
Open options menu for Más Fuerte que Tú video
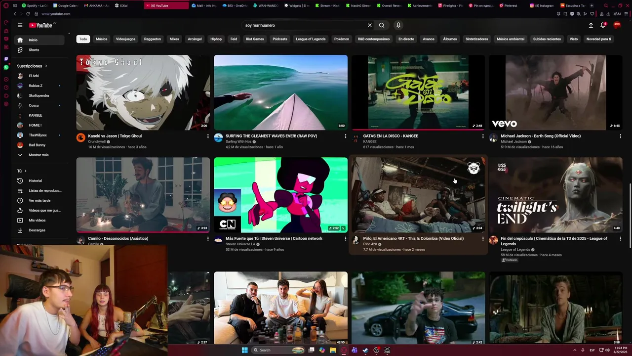[x=345, y=238]
